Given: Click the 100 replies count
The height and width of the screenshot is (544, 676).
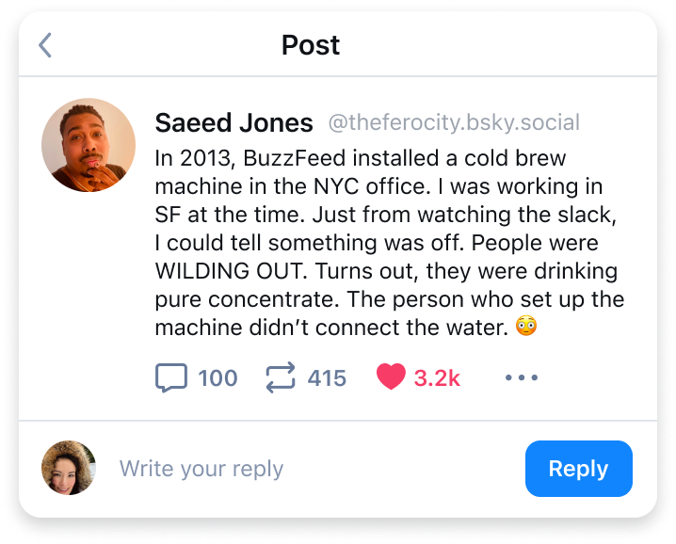Looking at the screenshot, I should (217, 378).
